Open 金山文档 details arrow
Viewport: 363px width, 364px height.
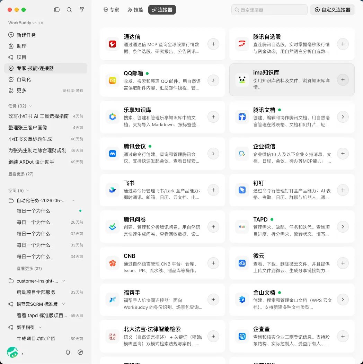pyautogui.click(x=343, y=300)
